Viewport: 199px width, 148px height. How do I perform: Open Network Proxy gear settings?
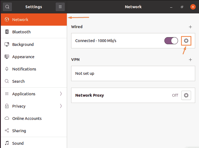186,95
